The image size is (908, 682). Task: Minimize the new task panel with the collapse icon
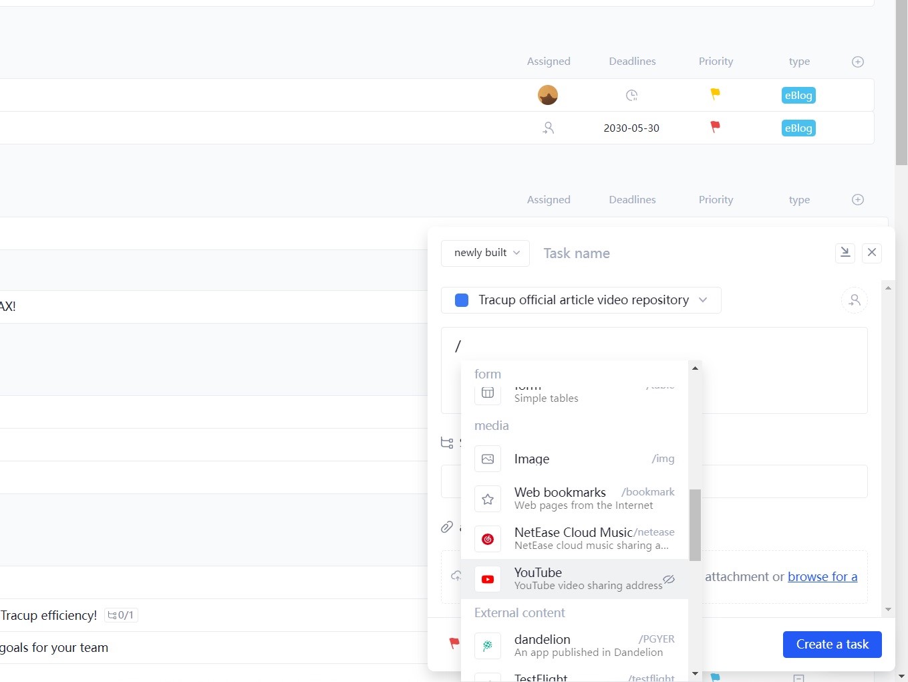pos(845,253)
